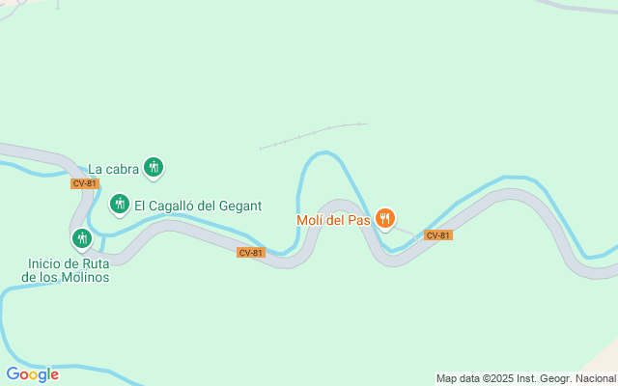This screenshot has width=618, height=386.
Task: Click the La cabra hiking marker icon
Action: click(x=154, y=168)
